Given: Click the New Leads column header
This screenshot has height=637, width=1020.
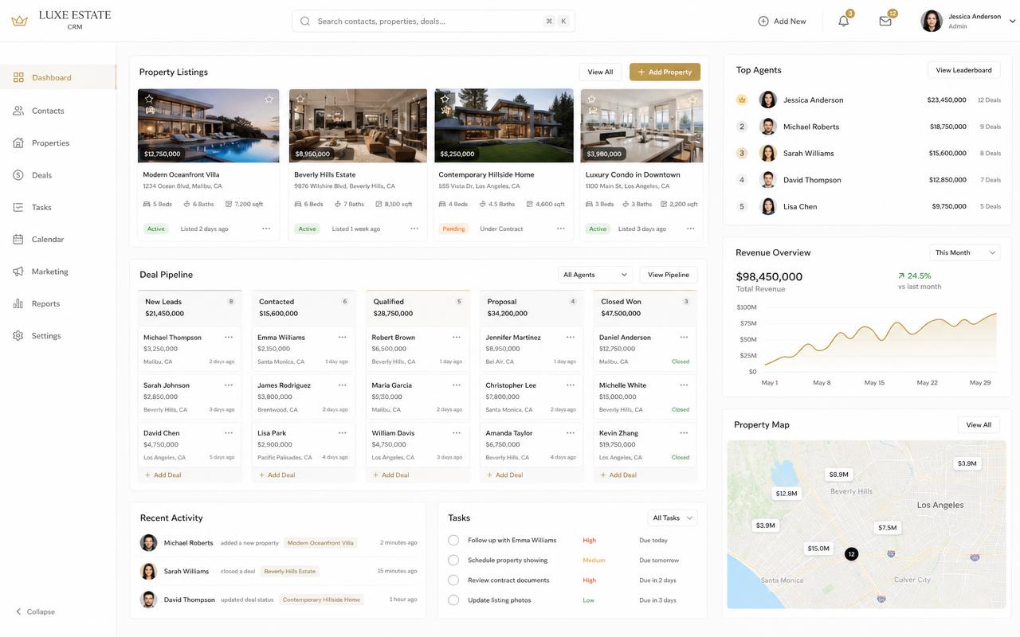Looking at the screenshot, I should [x=190, y=307].
